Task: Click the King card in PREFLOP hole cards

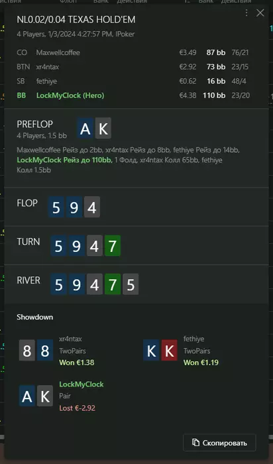Action: 103,128
